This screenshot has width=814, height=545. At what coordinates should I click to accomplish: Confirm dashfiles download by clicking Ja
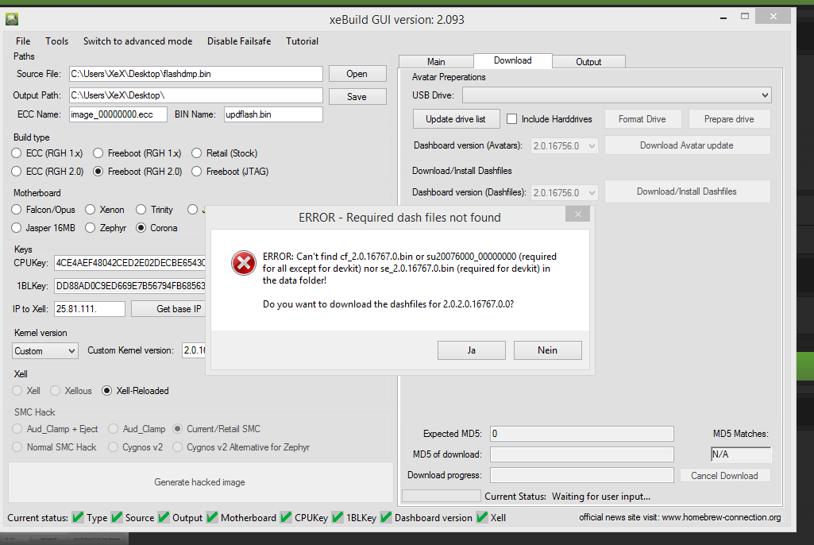(x=471, y=350)
